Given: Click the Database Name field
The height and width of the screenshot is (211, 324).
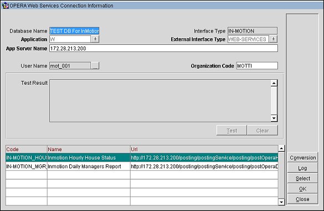Looking at the screenshot, I should (74, 31).
